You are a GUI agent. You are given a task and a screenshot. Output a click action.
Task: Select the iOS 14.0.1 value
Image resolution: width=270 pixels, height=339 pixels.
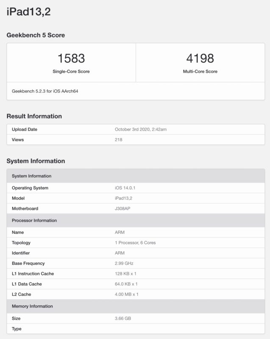tap(125, 188)
